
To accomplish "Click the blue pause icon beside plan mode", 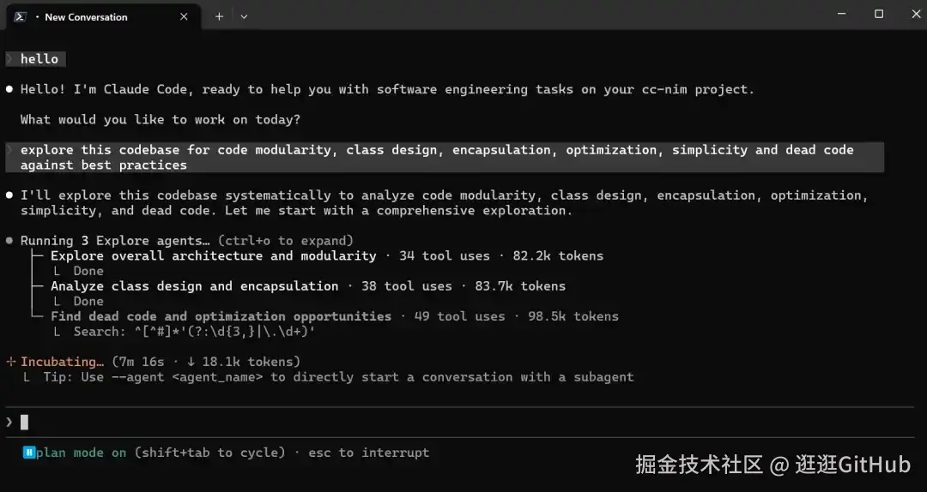I will pos(28,453).
